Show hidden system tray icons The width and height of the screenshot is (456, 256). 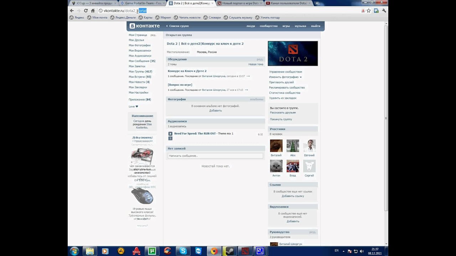[344, 251]
